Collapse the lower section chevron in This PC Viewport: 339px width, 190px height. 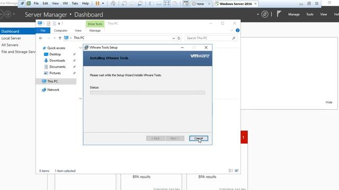(x=80, y=99)
